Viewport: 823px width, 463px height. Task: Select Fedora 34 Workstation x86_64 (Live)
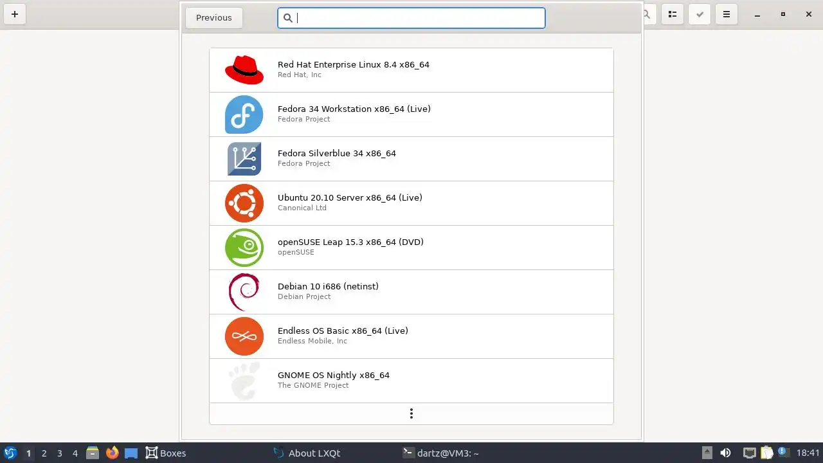point(411,114)
